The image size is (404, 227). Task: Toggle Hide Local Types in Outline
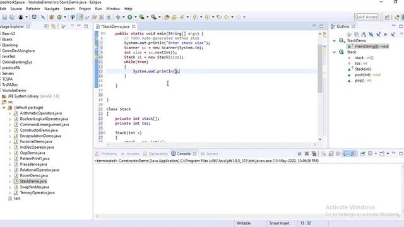click(393, 34)
